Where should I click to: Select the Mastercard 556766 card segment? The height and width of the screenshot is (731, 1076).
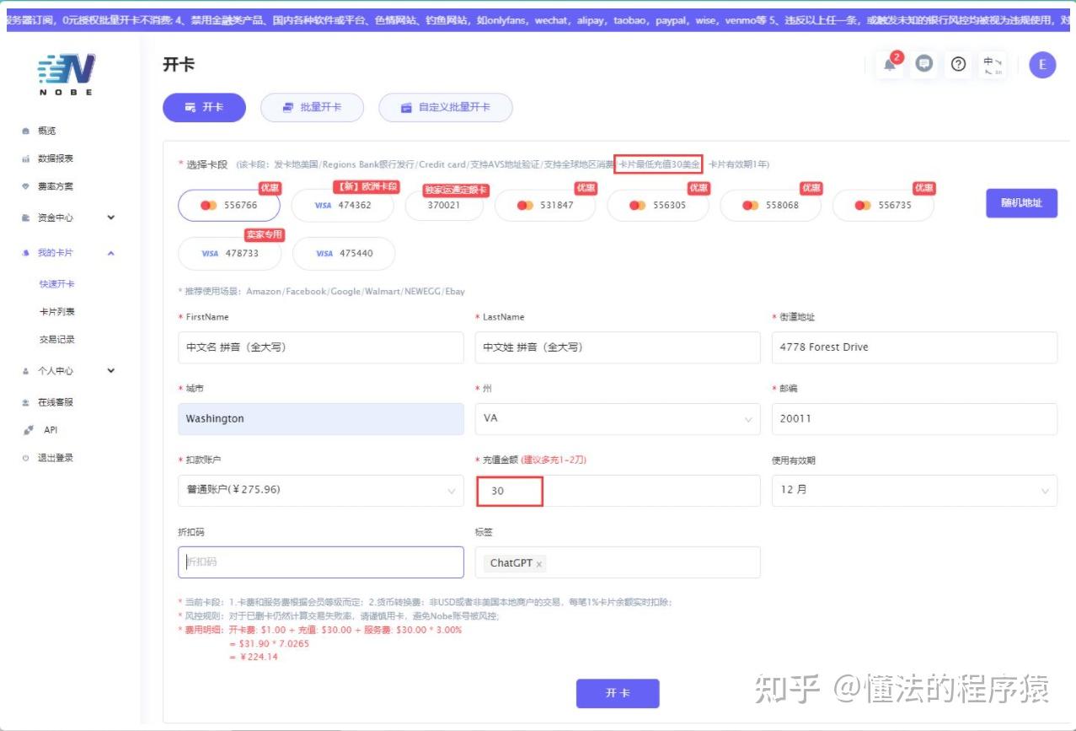pos(228,205)
